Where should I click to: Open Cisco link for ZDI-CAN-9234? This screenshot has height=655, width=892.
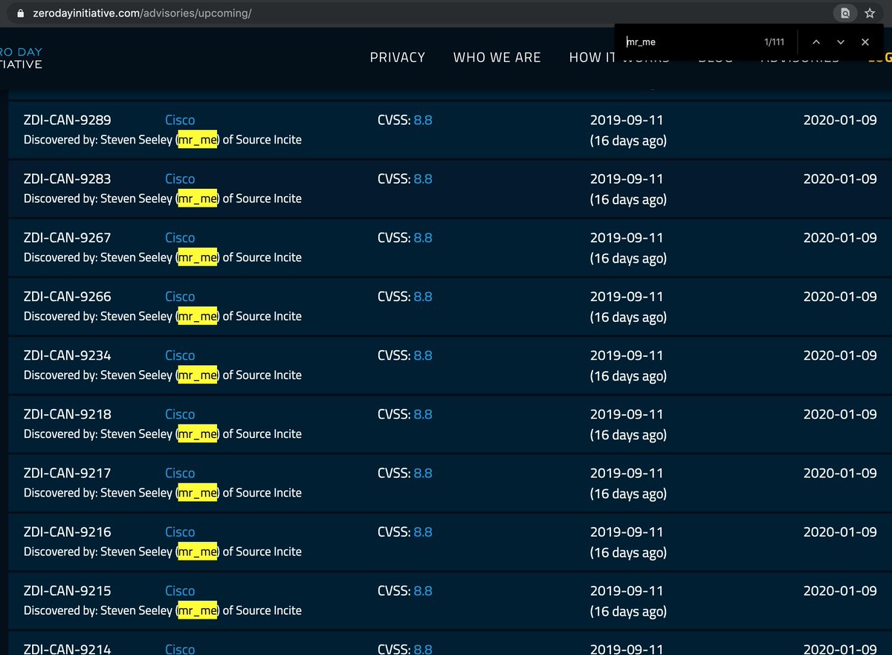tap(180, 355)
